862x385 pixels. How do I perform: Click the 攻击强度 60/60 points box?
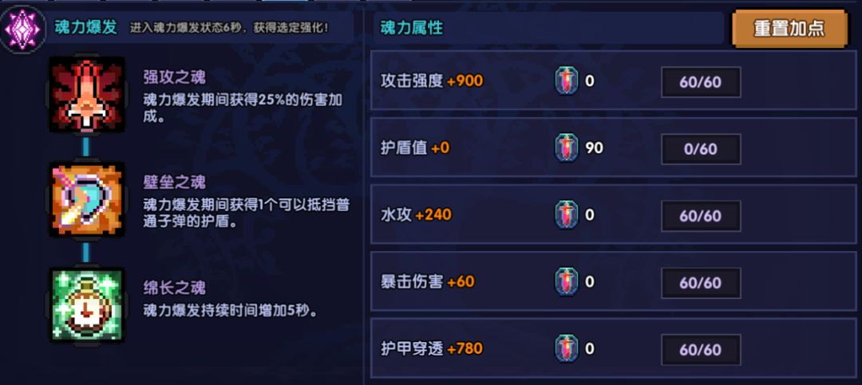tap(701, 82)
